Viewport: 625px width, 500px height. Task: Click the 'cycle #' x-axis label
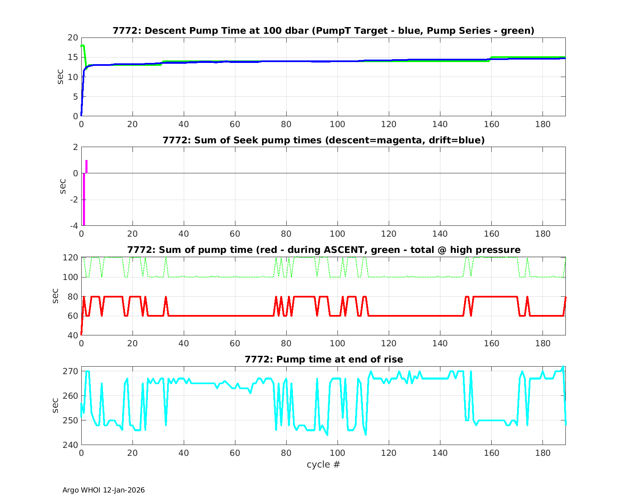(323, 465)
